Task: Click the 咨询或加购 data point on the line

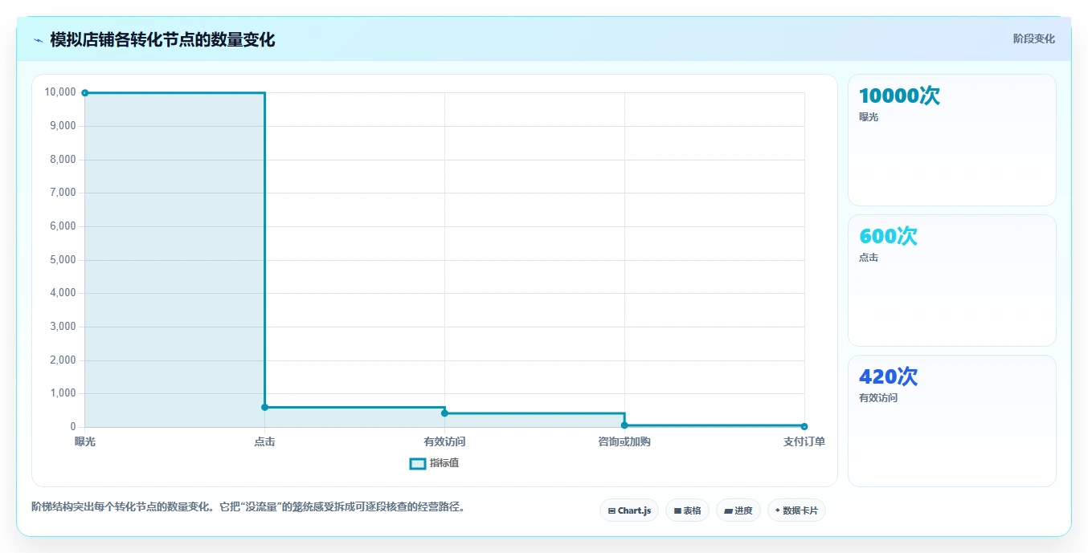Action: (x=624, y=425)
